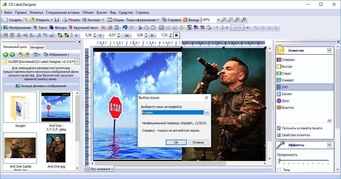Open the Тема оформления dropdown
The height and width of the screenshot is (179, 341).
[x=142, y=20]
